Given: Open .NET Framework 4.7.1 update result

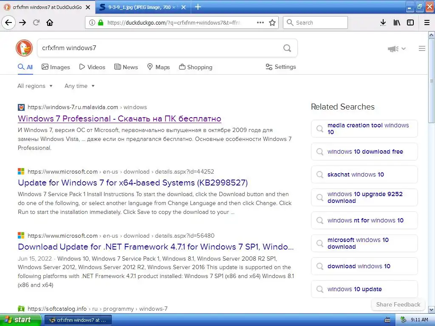Looking at the screenshot, I should (155, 247).
